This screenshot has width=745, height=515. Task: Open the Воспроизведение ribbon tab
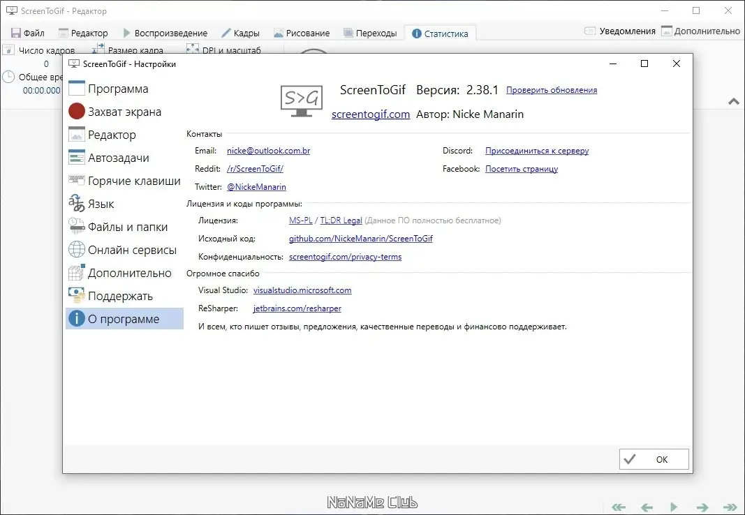tap(165, 33)
